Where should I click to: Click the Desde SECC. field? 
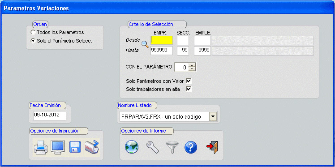pyautogui.click(x=183, y=40)
